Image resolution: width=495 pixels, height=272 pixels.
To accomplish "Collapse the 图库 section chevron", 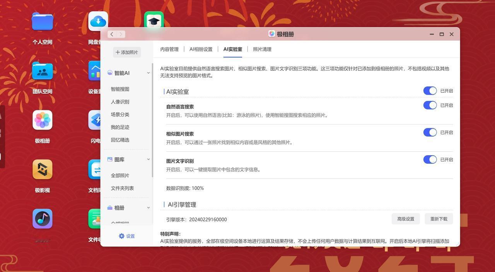I will click(148, 159).
